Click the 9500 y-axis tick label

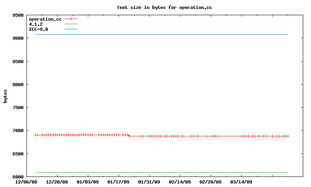[18, 16]
